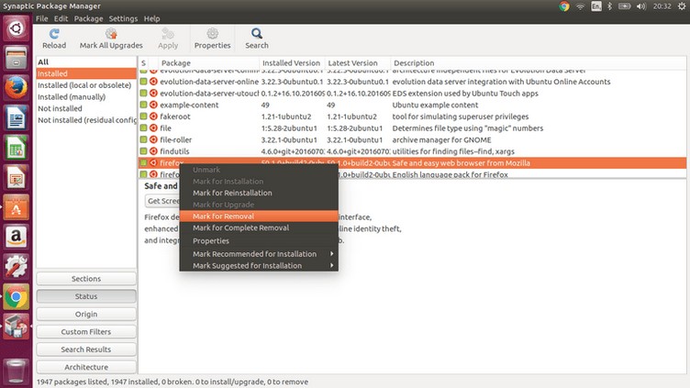Select Installed (local or obsolete) filter
Viewport: 690px width, 388px height.
(86, 85)
